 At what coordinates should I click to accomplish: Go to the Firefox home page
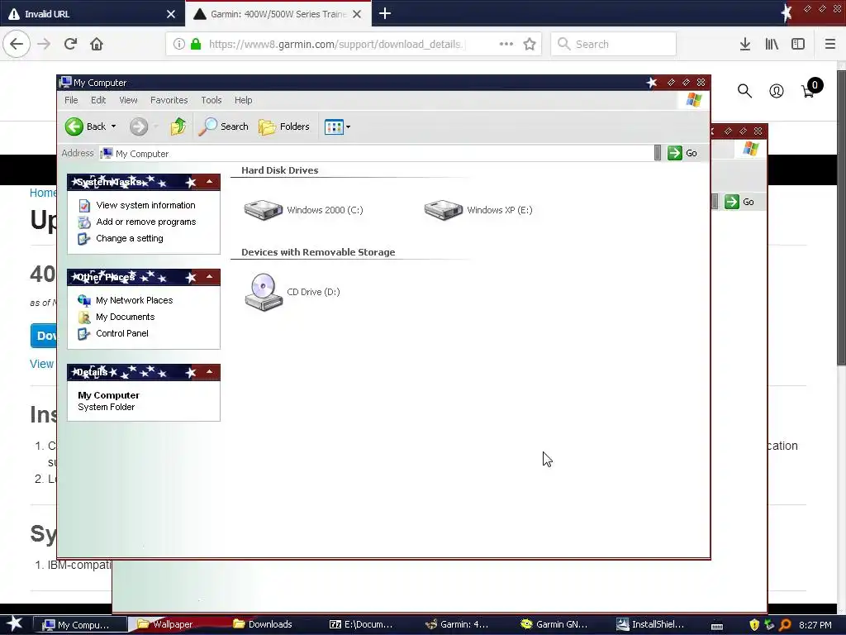(97, 44)
